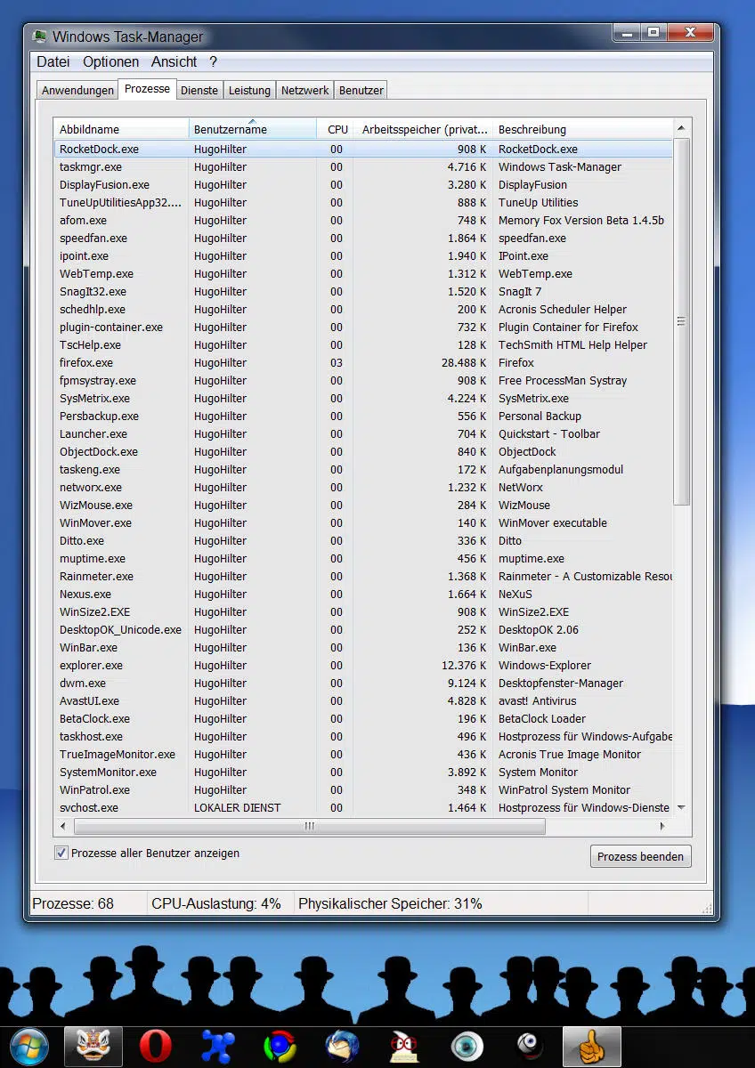
Task: Click the Task Manager title bar icon
Action: point(40,36)
